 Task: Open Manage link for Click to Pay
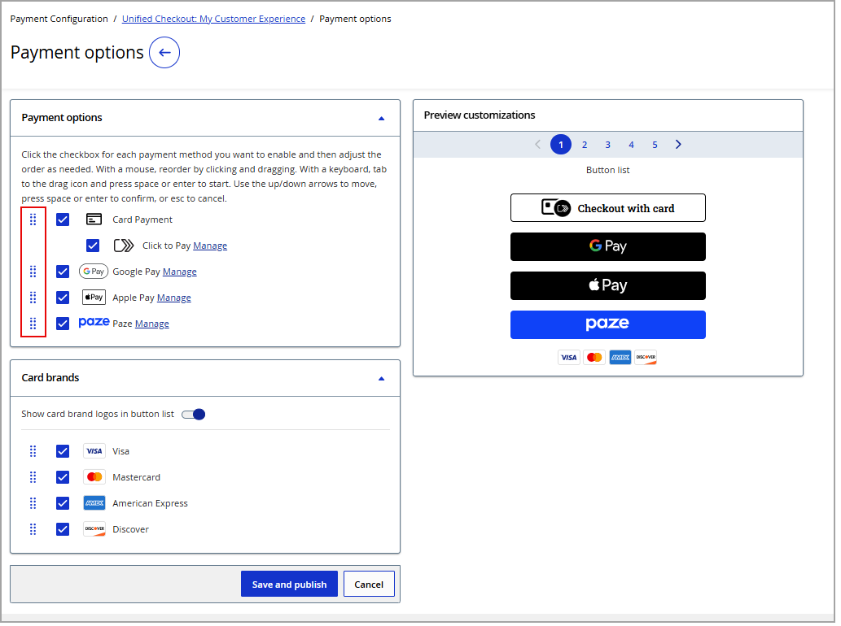point(212,247)
